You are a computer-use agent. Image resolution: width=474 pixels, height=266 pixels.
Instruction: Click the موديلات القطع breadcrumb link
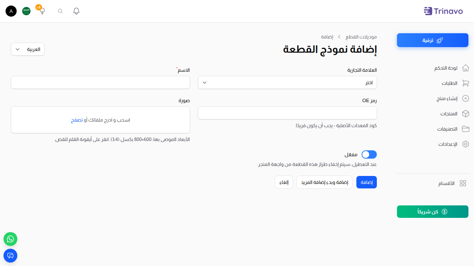(361, 37)
